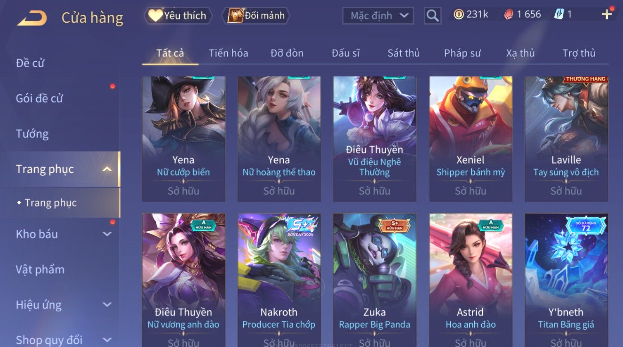Viewport: 623px width, 347px height.
Task: Expand the Kho báu sidebar section
Action: [107, 234]
